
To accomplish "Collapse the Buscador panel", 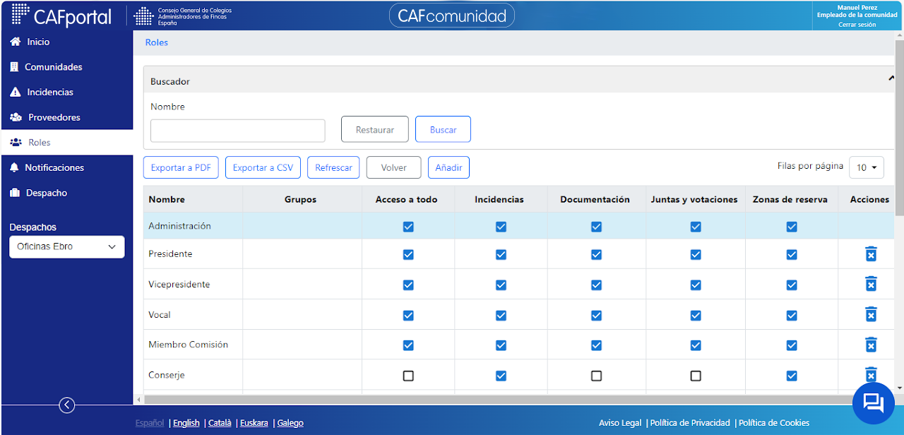I will point(891,79).
